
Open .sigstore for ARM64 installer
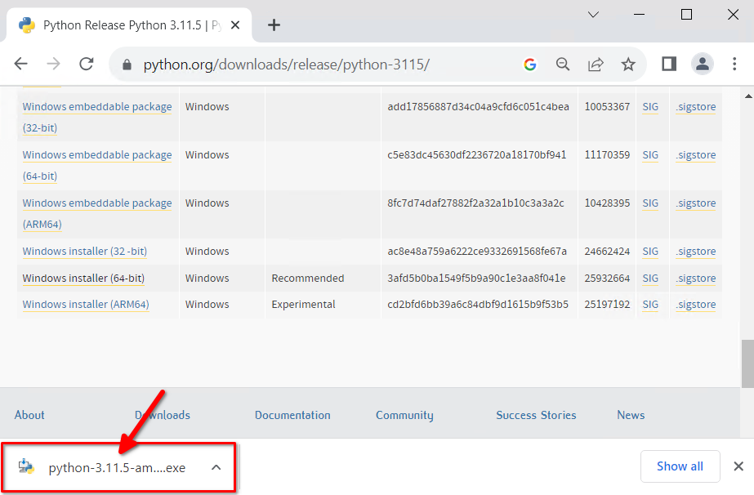point(695,305)
